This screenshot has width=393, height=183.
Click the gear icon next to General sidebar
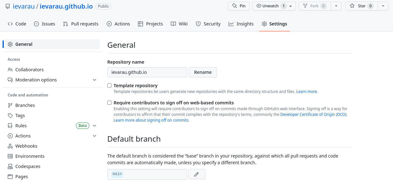click(x=10, y=44)
